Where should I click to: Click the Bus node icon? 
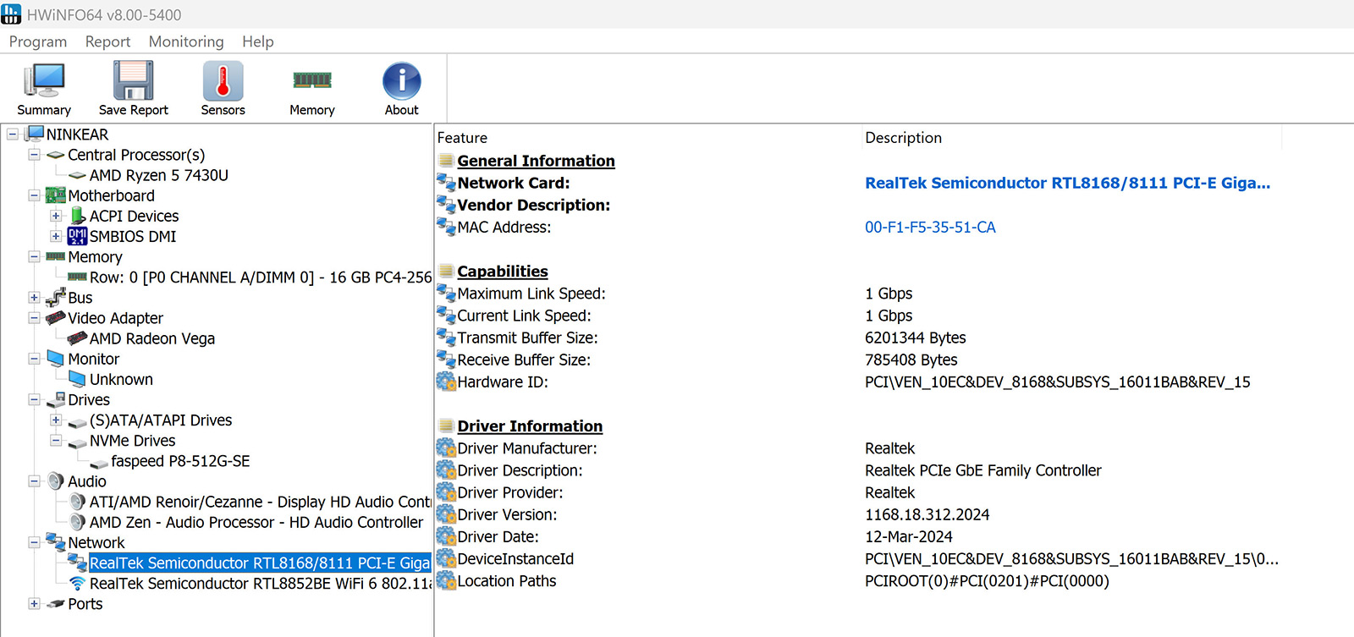pos(56,297)
